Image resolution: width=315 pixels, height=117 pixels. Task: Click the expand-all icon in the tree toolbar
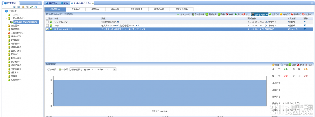(15, 7)
